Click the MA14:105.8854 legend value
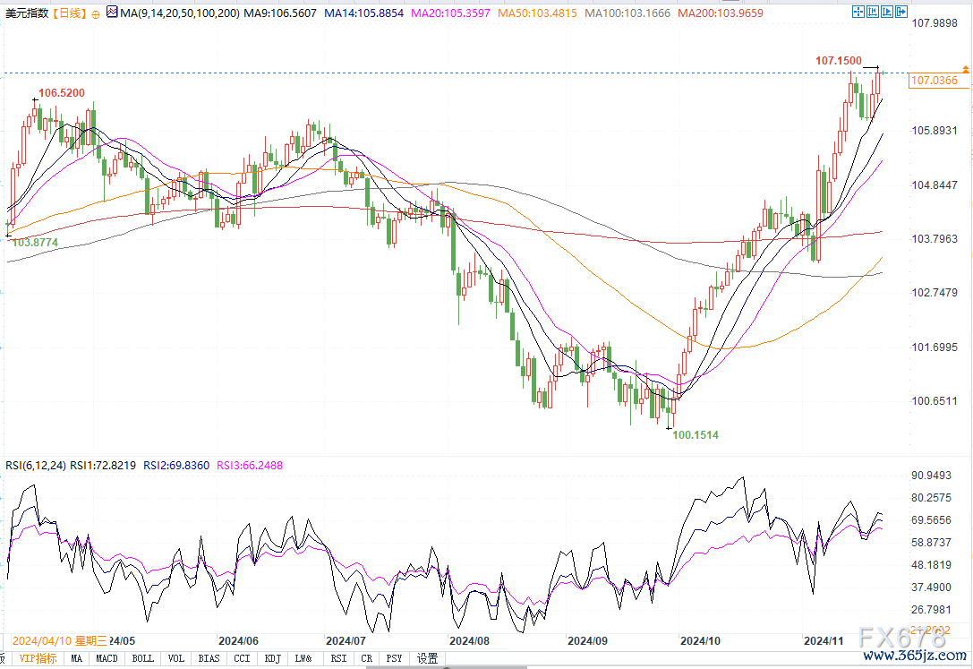Screen dimensions: 973x669 coord(364,13)
